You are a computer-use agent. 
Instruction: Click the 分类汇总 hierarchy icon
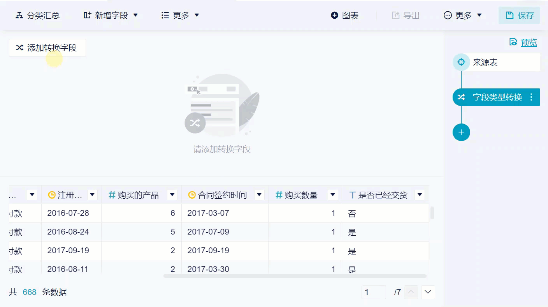pos(19,15)
